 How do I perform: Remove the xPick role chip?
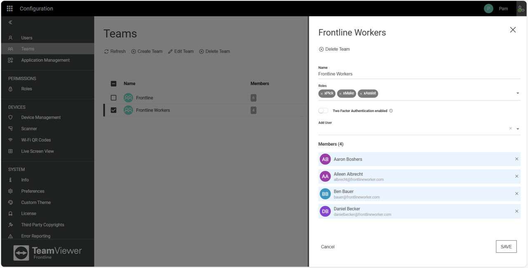[x=322, y=94]
